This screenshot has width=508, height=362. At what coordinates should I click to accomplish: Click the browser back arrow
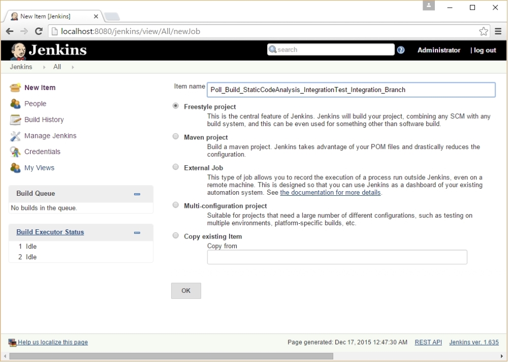(x=10, y=31)
